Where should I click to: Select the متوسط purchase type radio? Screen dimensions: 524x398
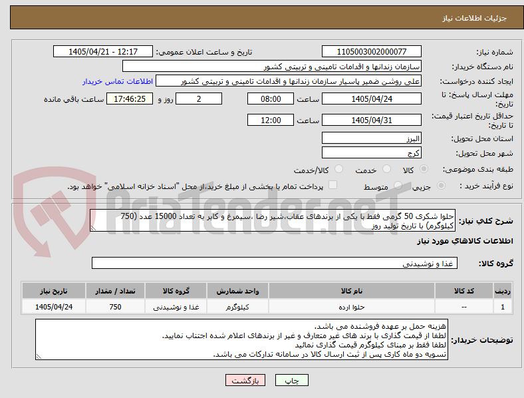(x=398, y=185)
